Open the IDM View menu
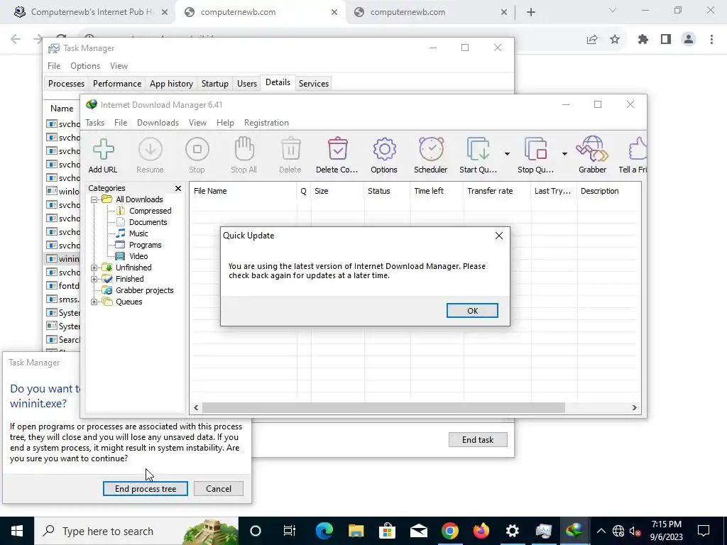Image resolution: width=727 pixels, height=545 pixels. 197,123
